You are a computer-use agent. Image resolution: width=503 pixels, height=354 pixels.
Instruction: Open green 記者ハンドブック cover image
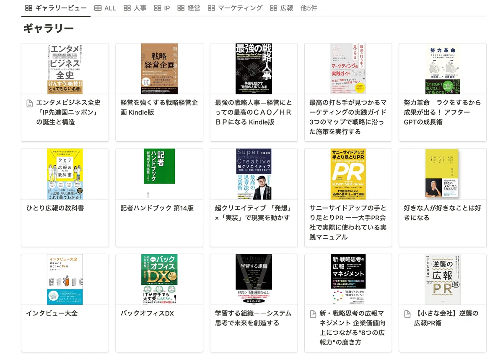[x=159, y=166]
